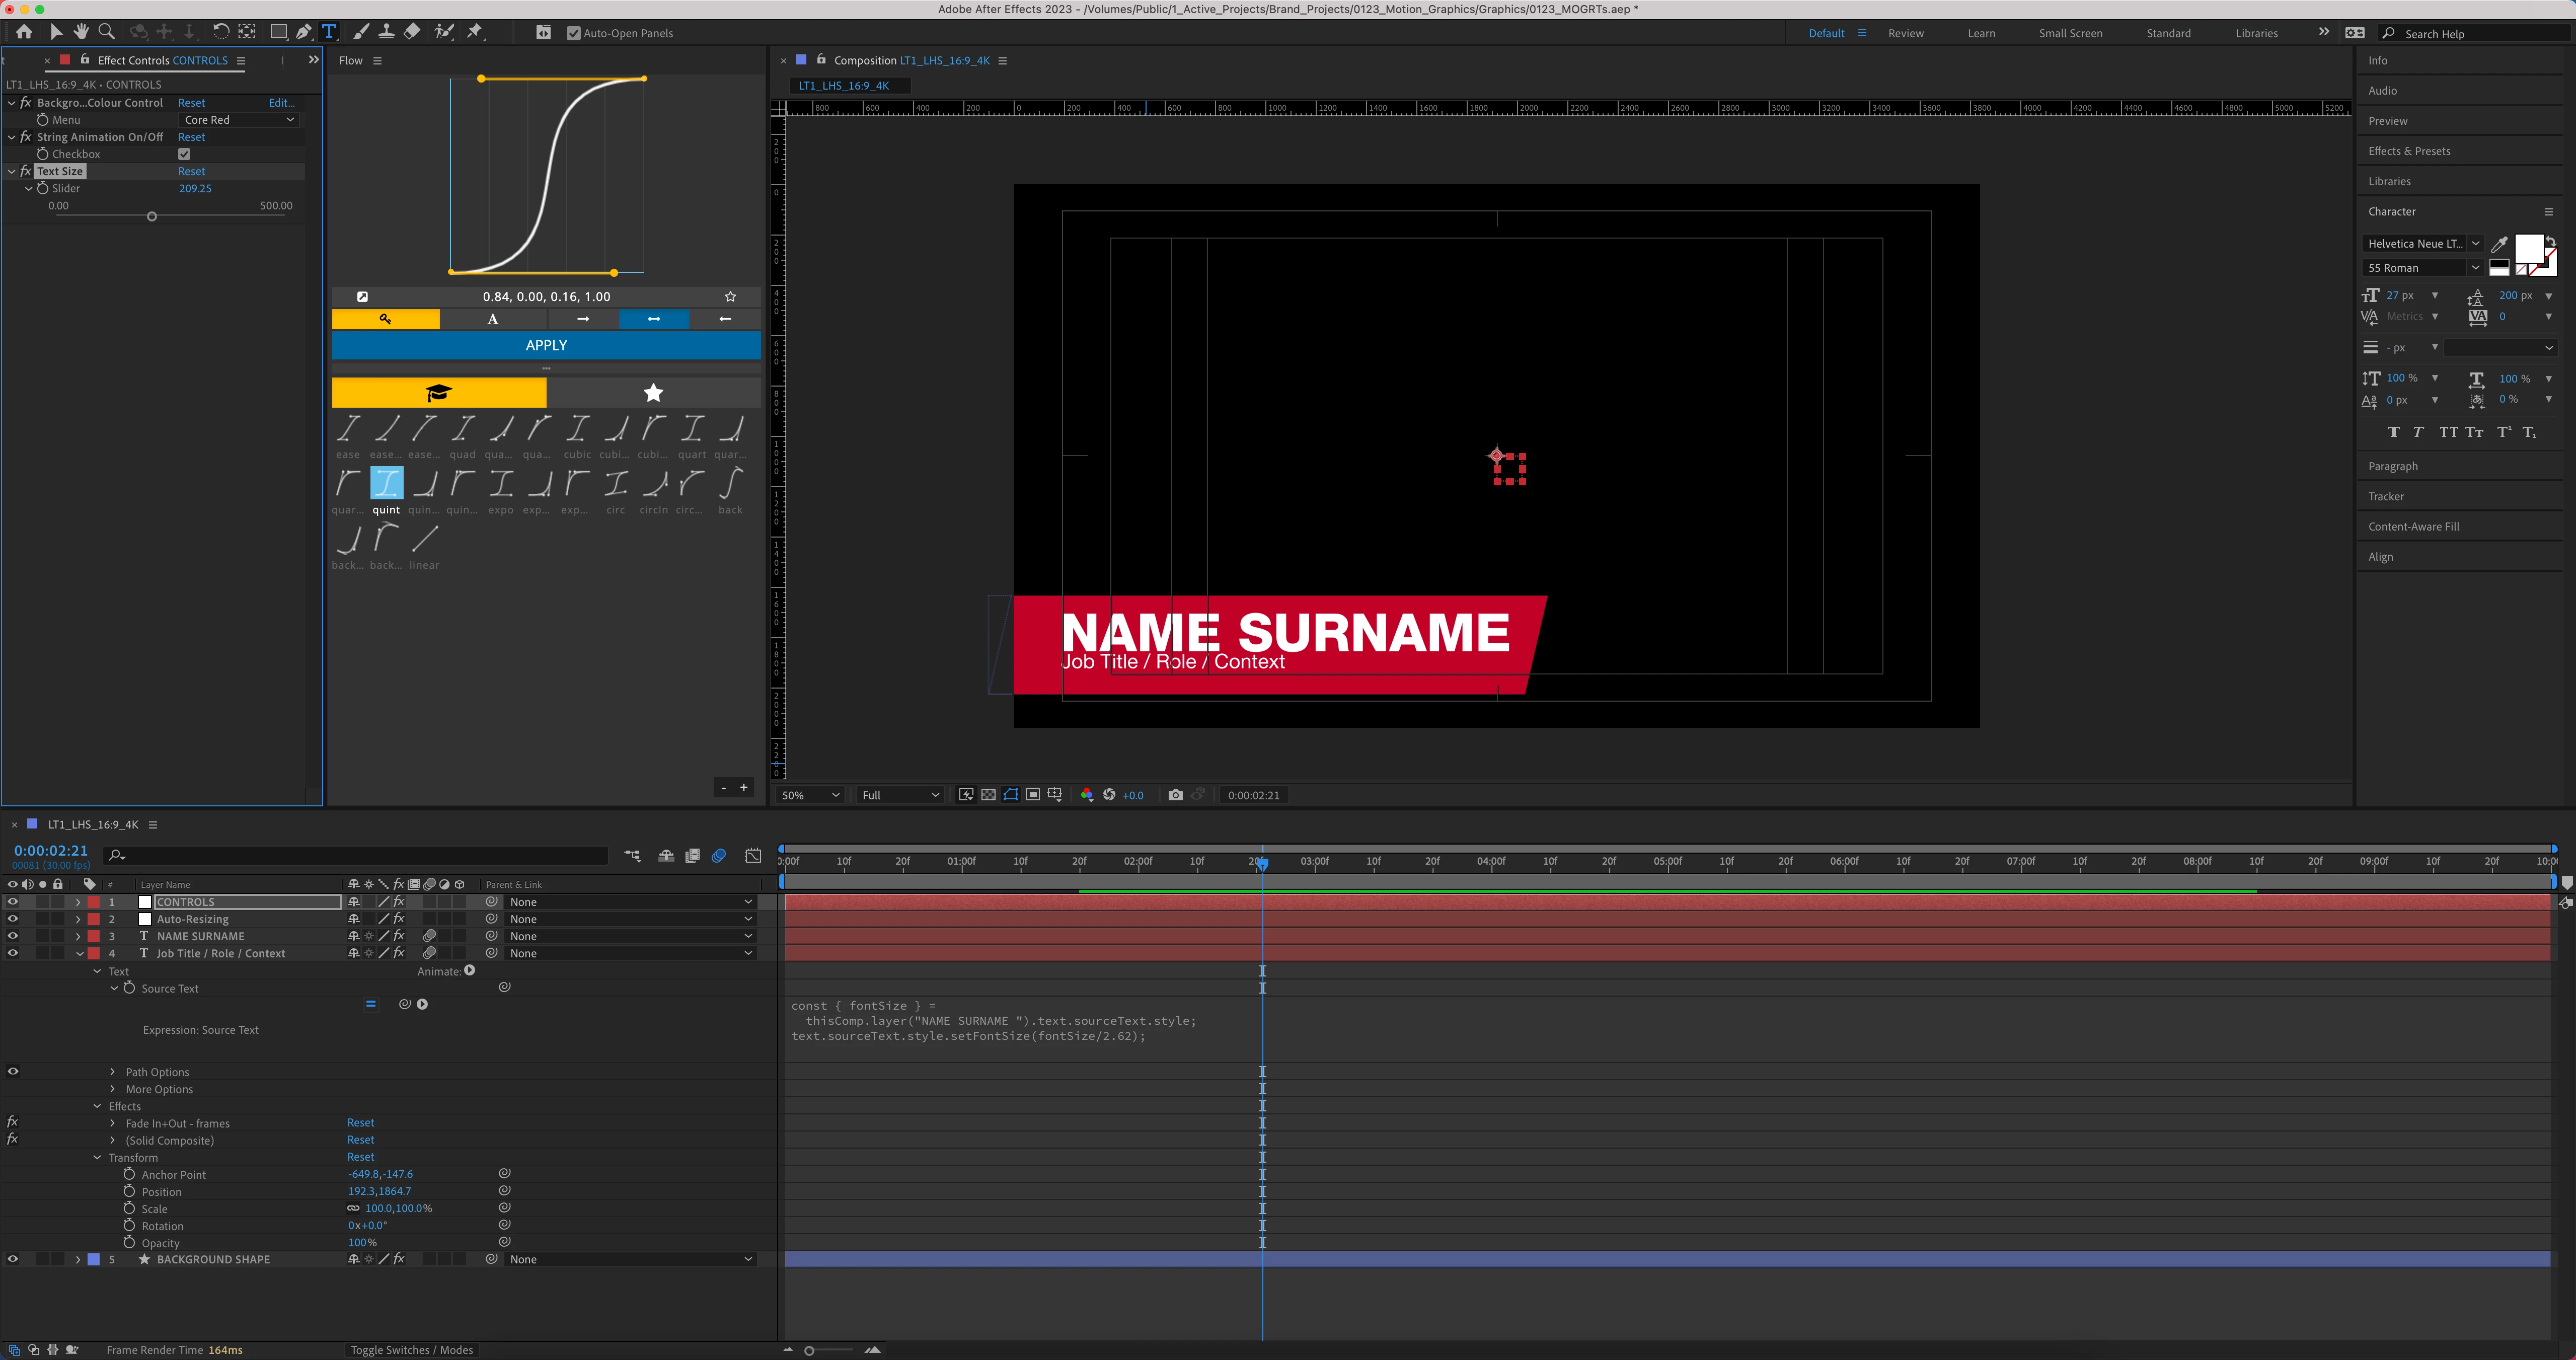The height and width of the screenshot is (1360, 2576).
Task: Click the snapshot camera icon in viewer
Action: [x=1175, y=795]
